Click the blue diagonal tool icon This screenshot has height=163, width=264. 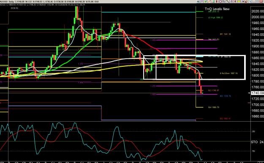(x=250, y=2)
